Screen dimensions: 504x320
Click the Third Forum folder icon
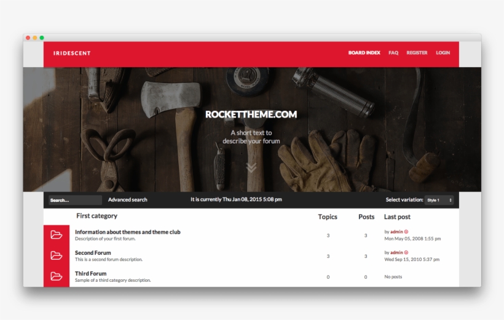coord(57,276)
